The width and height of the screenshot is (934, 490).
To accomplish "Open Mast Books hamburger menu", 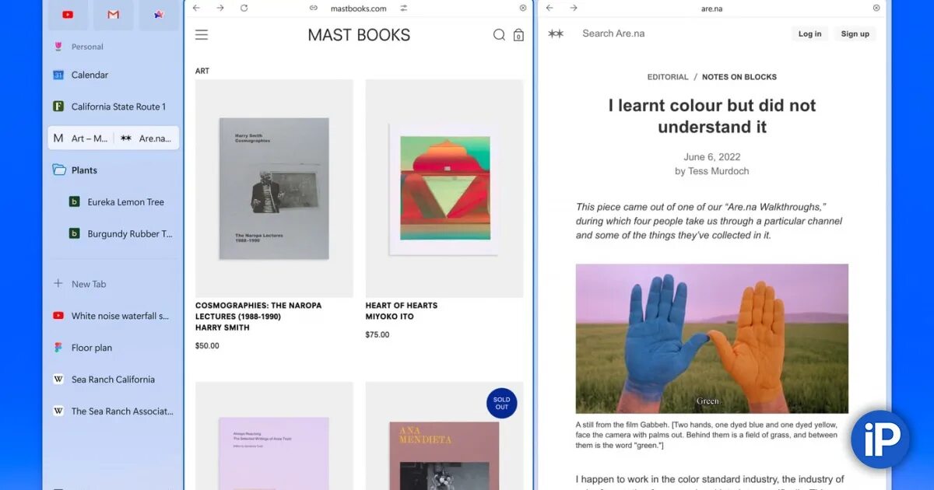I will [202, 35].
